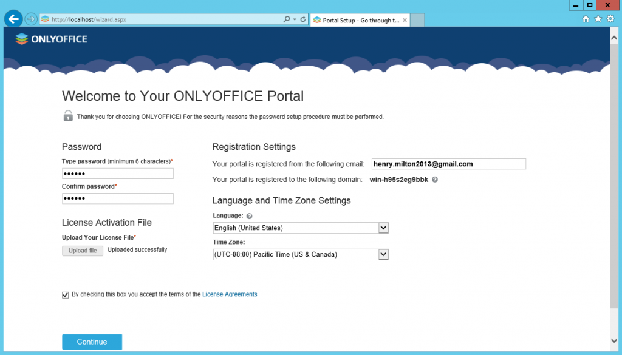
Task: Click the padlock icon beside thank-you message
Action: pos(68,116)
